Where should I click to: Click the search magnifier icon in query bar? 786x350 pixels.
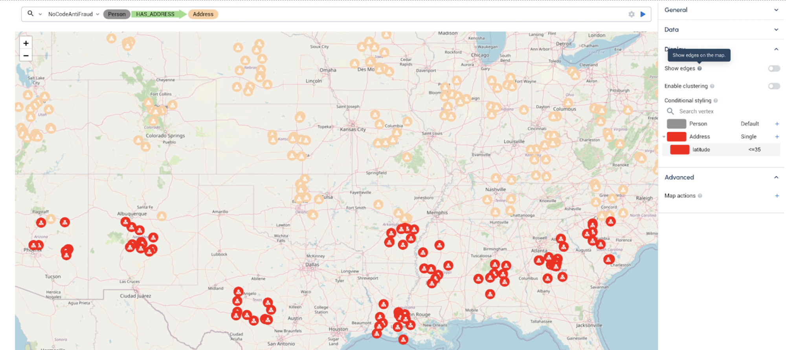tap(30, 14)
